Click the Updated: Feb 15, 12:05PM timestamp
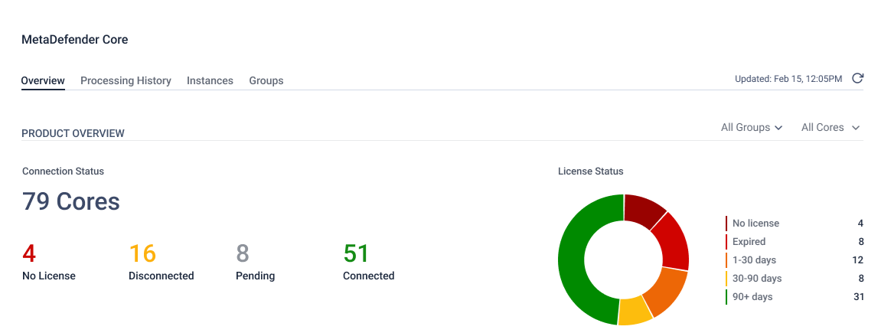The height and width of the screenshot is (333, 894). pos(788,80)
